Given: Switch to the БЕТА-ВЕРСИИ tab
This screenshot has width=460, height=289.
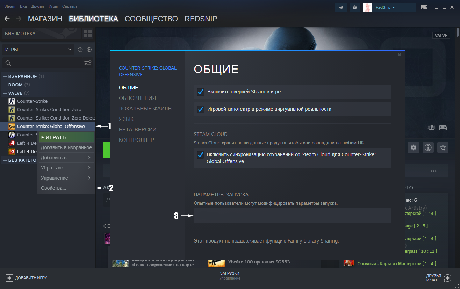Looking at the screenshot, I should pos(138,130).
